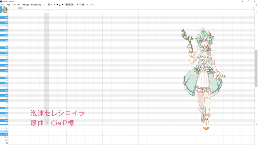Screen dimensions: 258x145
Task: Click the horizontal scrollbar left arrow
Action: pos(9,8)
